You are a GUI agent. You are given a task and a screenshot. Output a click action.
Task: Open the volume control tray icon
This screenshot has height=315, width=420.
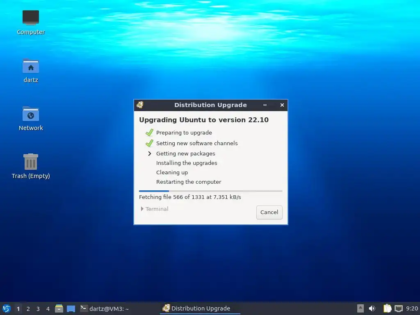coord(372,308)
